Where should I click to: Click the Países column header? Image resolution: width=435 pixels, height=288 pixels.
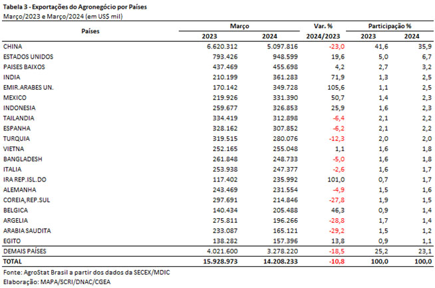[x=90, y=31]
